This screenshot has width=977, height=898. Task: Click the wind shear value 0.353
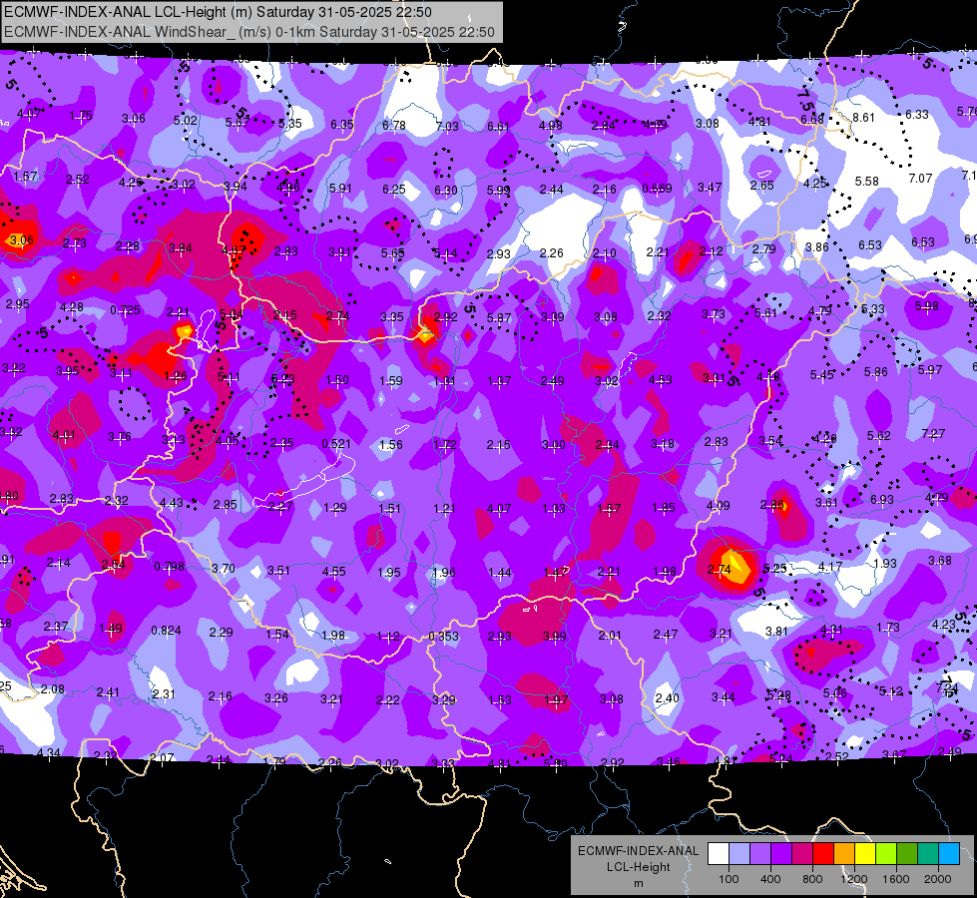(x=443, y=637)
